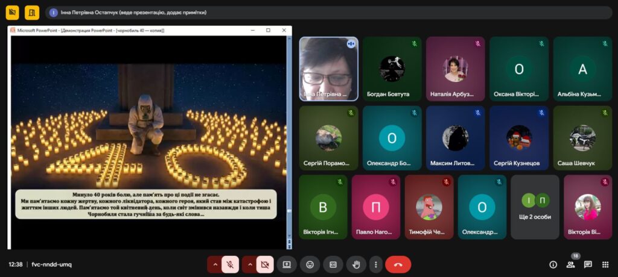The height and width of the screenshot is (277, 618).
Task: Send a reaction with emoji button
Action: (310, 264)
